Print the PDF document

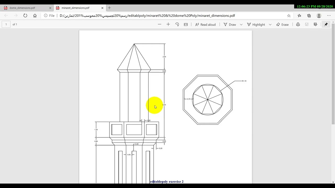point(298,24)
